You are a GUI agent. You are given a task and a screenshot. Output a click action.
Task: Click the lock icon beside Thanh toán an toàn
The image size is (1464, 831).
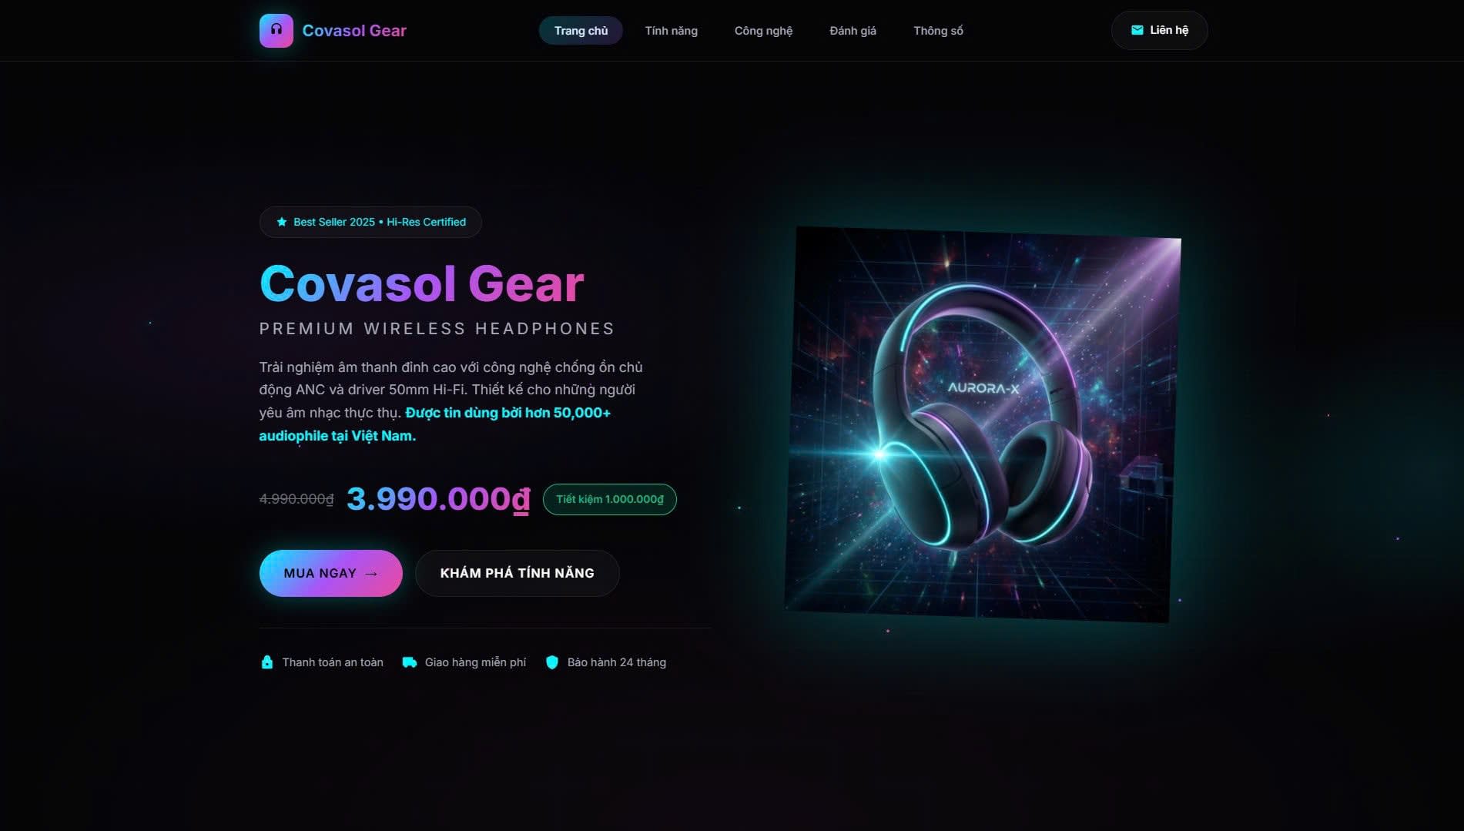point(267,662)
